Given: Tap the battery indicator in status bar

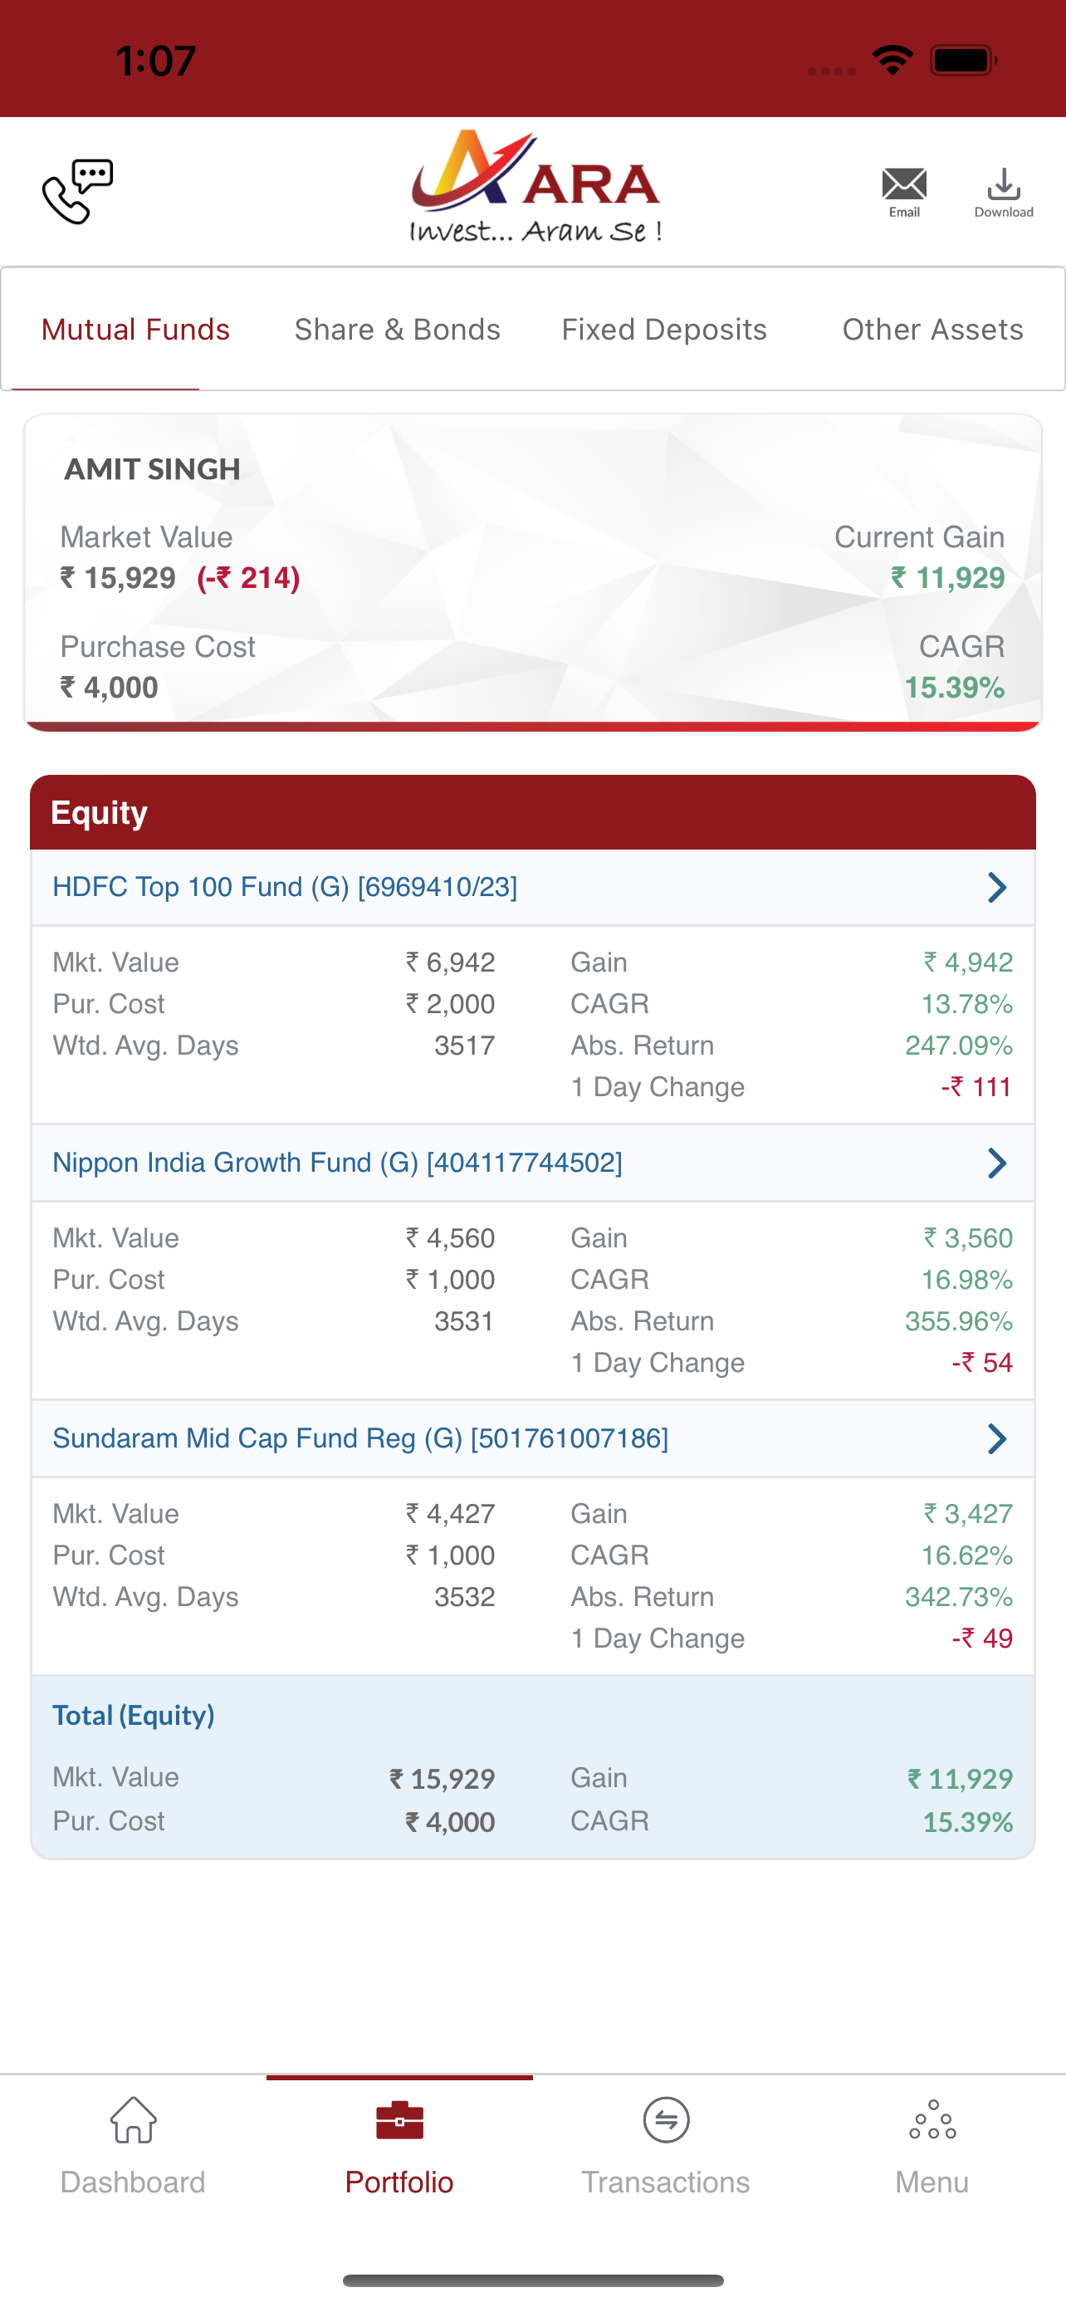Looking at the screenshot, I should [x=963, y=60].
